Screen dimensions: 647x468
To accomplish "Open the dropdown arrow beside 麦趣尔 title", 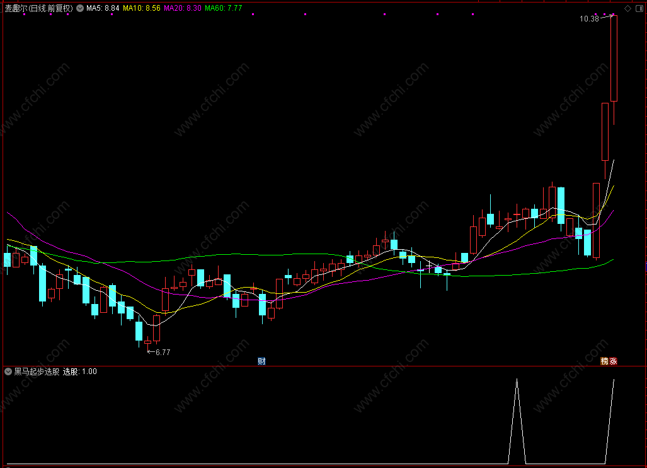I will click(x=80, y=8).
